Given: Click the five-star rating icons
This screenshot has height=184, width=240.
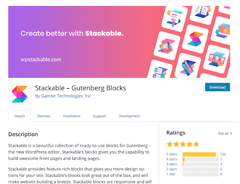Looking at the screenshot, I should [183, 144].
